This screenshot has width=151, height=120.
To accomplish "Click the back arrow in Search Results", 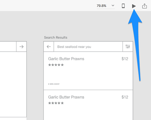I will tap(49, 46).
